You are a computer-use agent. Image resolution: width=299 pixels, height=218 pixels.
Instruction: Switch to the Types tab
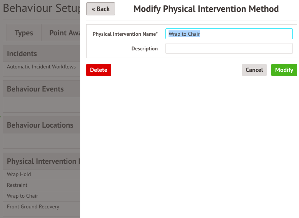click(24, 33)
